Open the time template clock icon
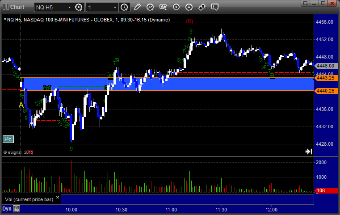The height and width of the screenshot is (215, 340). [x=124, y=8]
